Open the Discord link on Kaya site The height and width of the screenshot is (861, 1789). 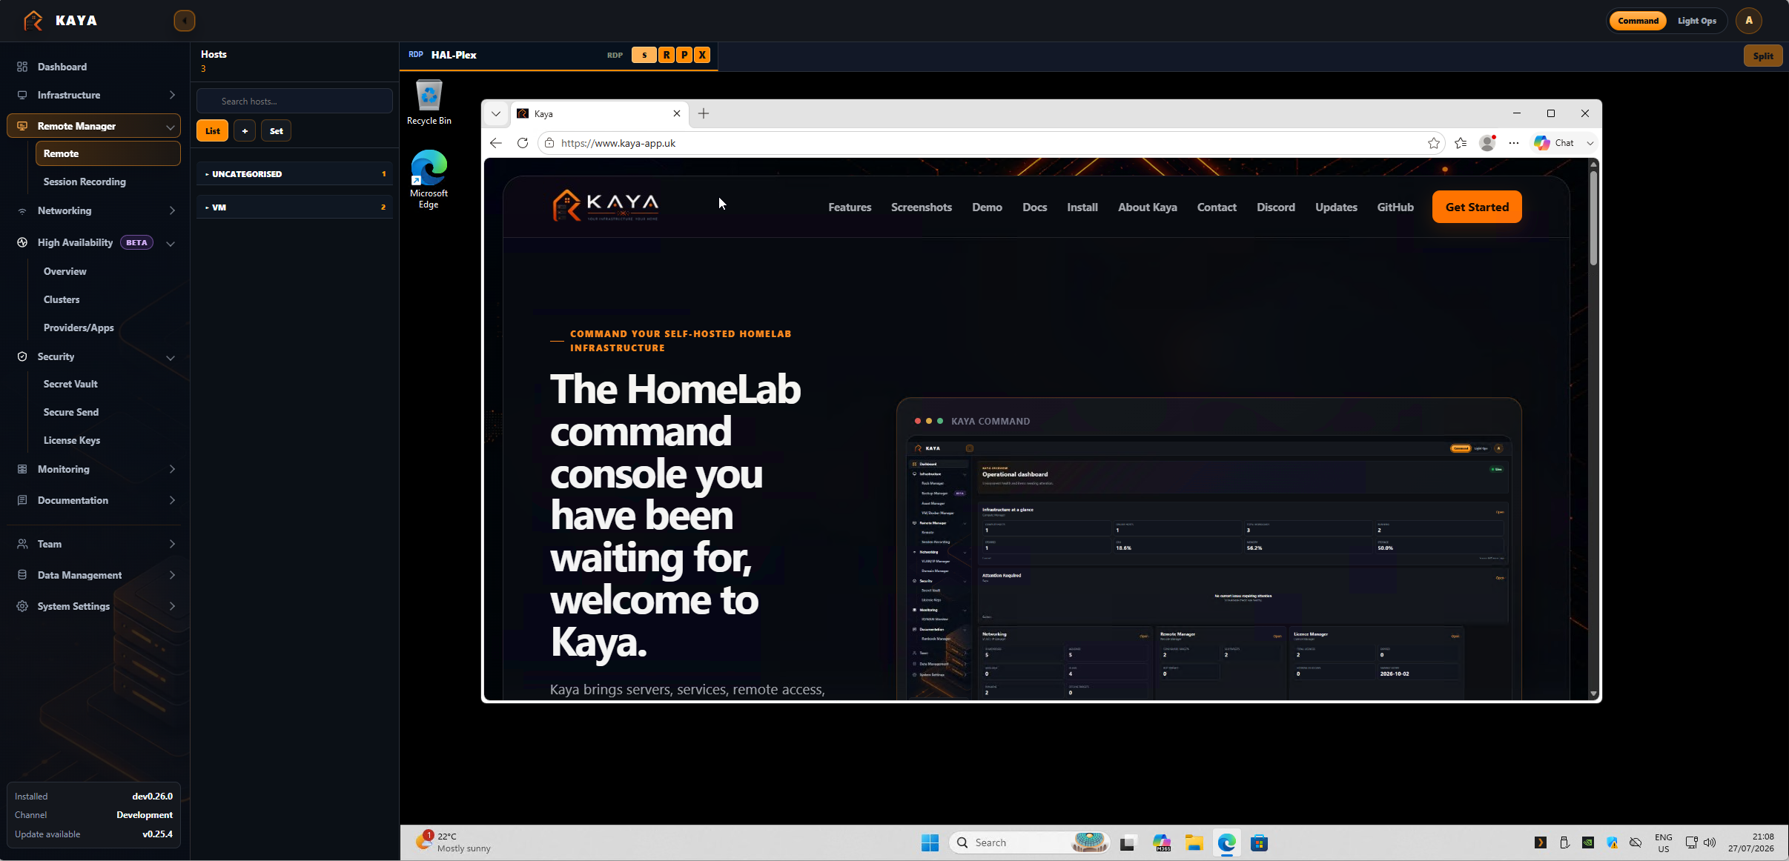(x=1275, y=207)
